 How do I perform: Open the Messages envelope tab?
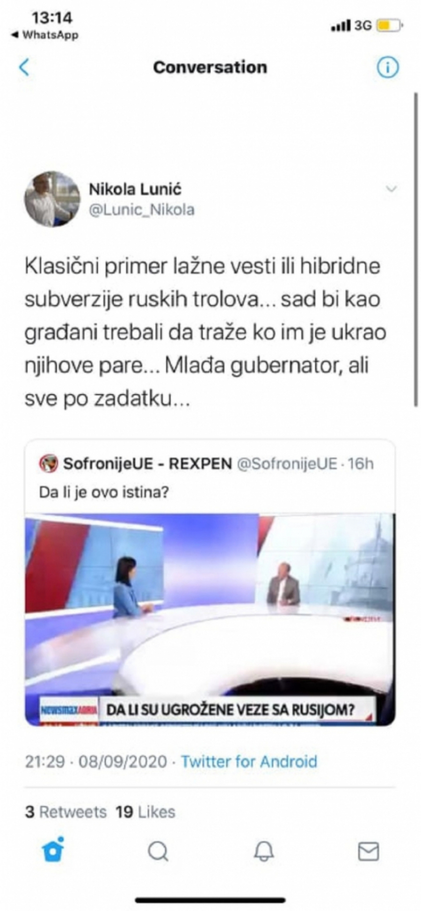click(369, 851)
